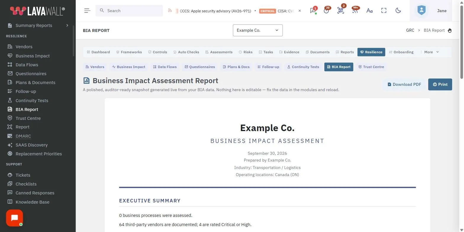Viewport: 464px width, 232px height.
Task: Click the GRC breadcrumb link
Action: click(410, 30)
